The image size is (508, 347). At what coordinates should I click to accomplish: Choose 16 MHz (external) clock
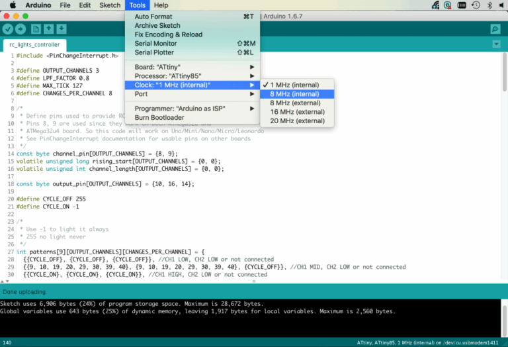tap(297, 112)
